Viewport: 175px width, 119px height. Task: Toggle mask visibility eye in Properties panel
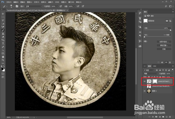166,62
